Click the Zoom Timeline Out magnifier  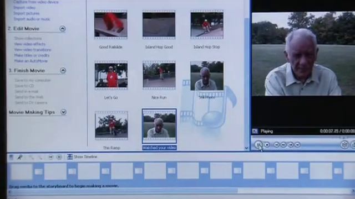[x=40, y=157]
